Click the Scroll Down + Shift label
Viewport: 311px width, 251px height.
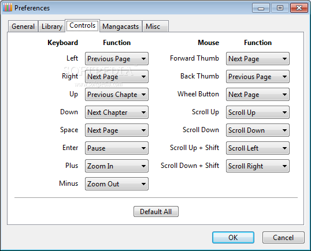(190, 166)
